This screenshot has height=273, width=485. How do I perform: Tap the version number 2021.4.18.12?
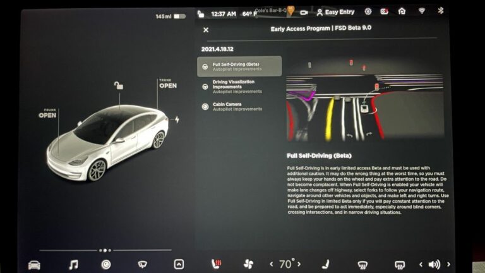click(x=217, y=49)
